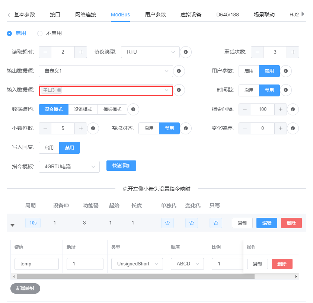The image size is (313, 303).
Task: Open the 协议类型 RTU dropdown
Action: tap(150, 52)
